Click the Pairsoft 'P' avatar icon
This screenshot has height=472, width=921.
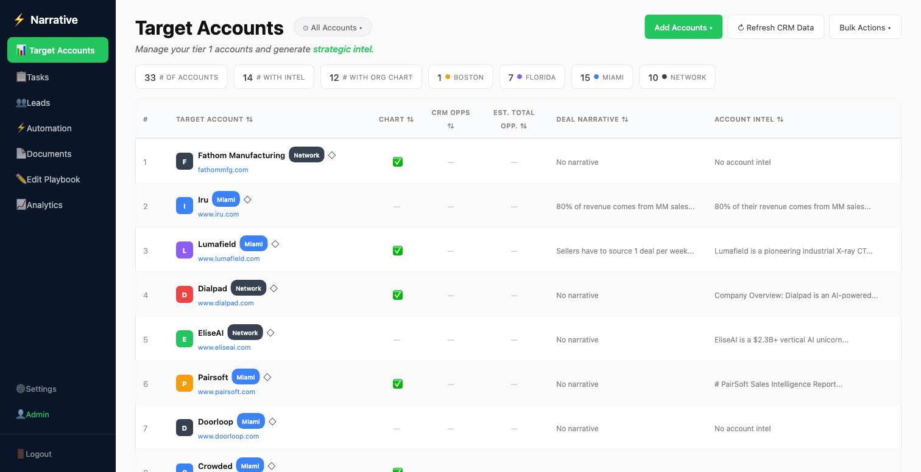tap(185, 384)
